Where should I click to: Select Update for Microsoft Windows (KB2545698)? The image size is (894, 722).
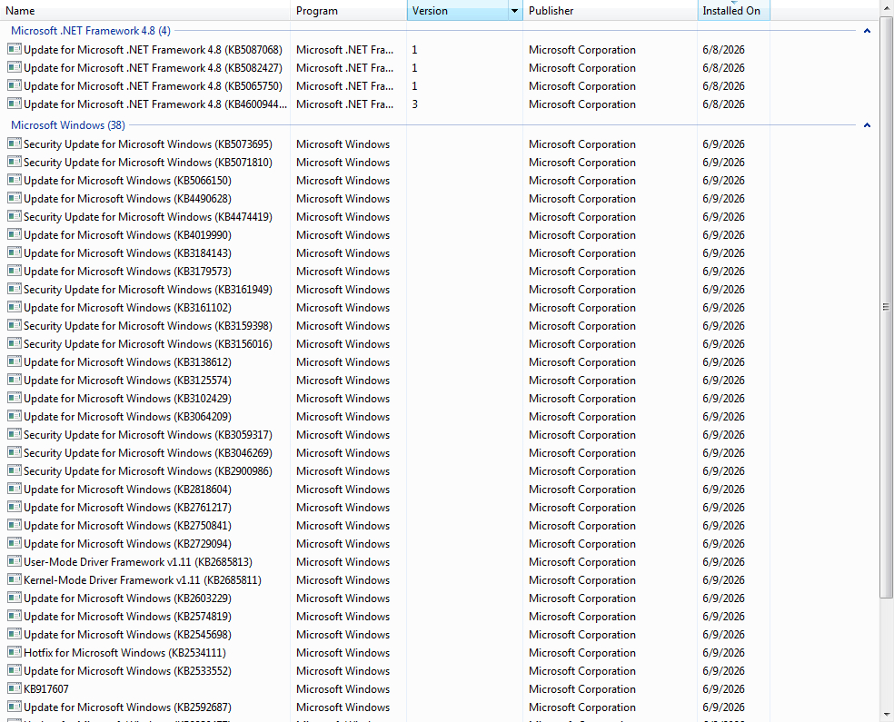point(128,635)
